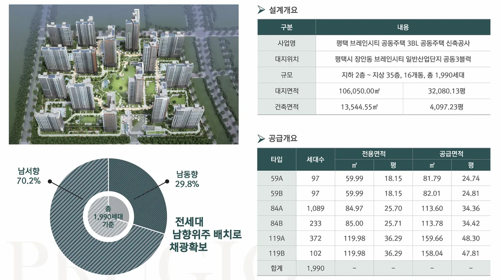Click the aerial apartment complex rendering
Image resolution: width=500 pixels, height=280 pixels.
coord(124,74)
